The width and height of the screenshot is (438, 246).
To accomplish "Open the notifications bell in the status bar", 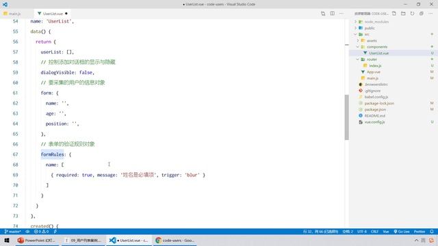I will pos(432,232).
